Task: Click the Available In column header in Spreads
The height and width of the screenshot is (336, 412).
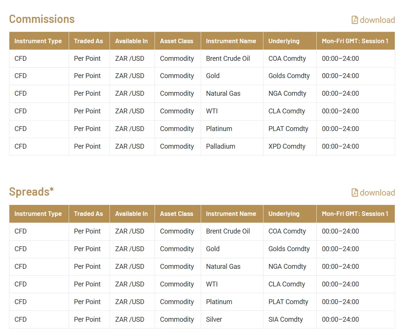Action: [132, 214]
